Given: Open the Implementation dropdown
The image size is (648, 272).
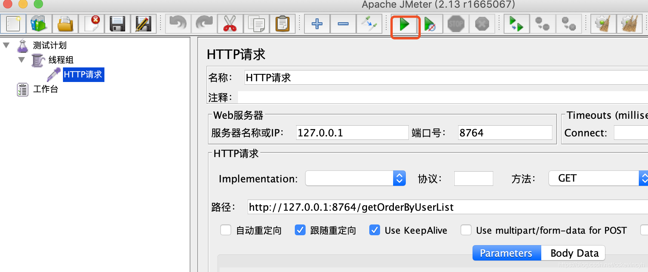Looking at the screenshot, I should point(355,178).
